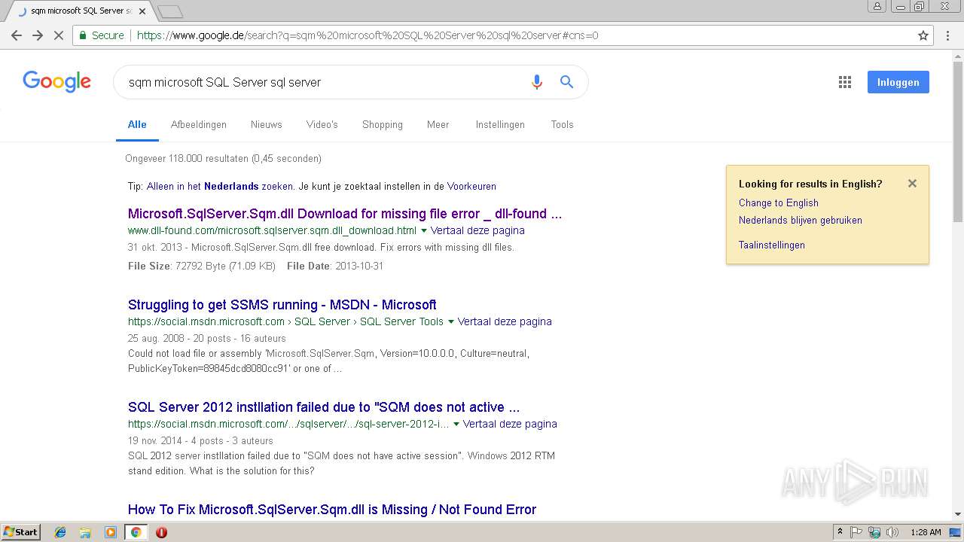Start voice search with microphone icon
964x542 pixels.
(537, 82)
